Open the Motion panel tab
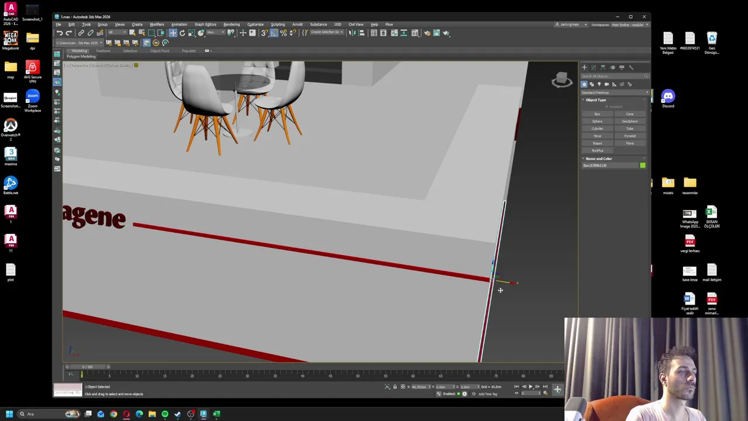 click(612, 67)
